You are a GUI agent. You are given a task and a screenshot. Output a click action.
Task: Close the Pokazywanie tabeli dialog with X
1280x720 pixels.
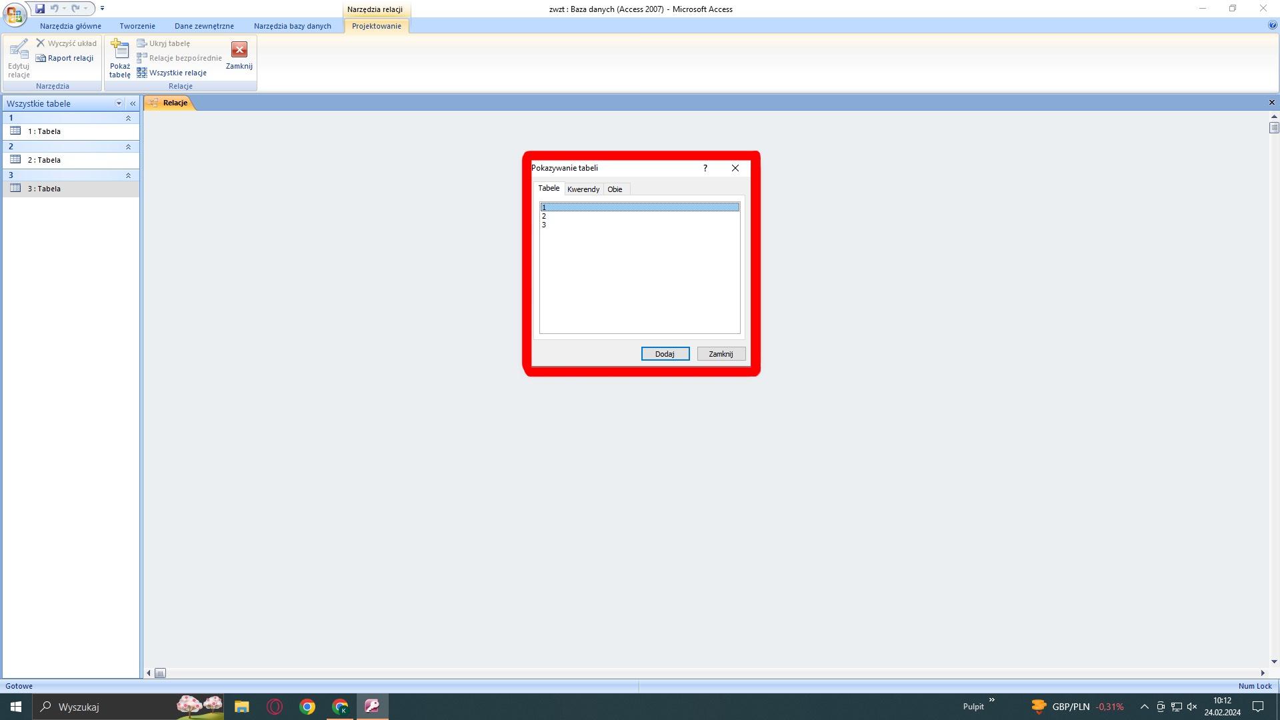pos(735,168)
